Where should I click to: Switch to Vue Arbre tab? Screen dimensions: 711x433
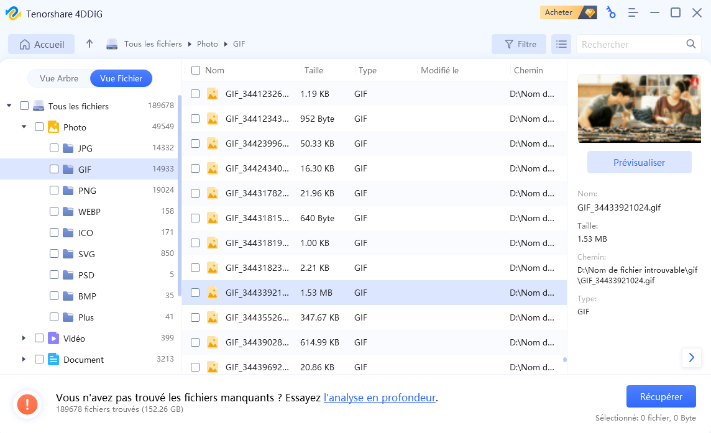pos(59,78)
